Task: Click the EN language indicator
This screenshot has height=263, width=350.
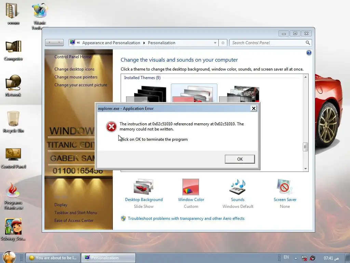Action: pos(286,258)
